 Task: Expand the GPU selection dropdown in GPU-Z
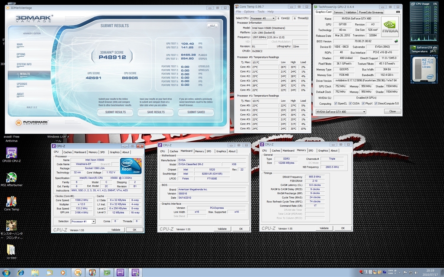[x=340, y=111]
